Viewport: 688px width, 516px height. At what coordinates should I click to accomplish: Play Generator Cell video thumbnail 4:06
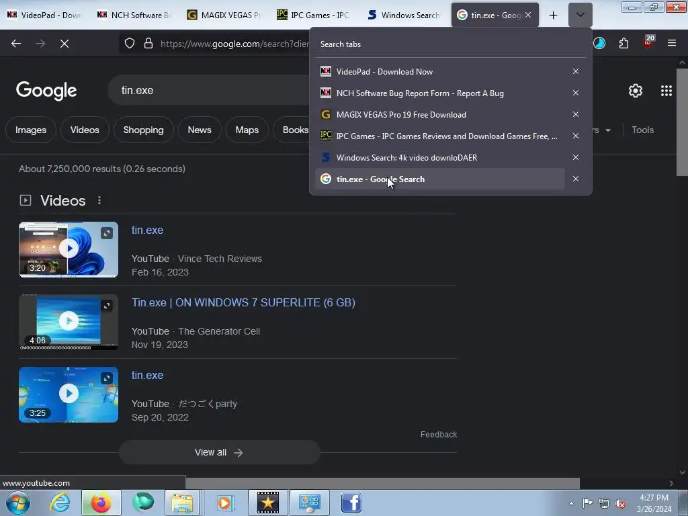point(69,322)
